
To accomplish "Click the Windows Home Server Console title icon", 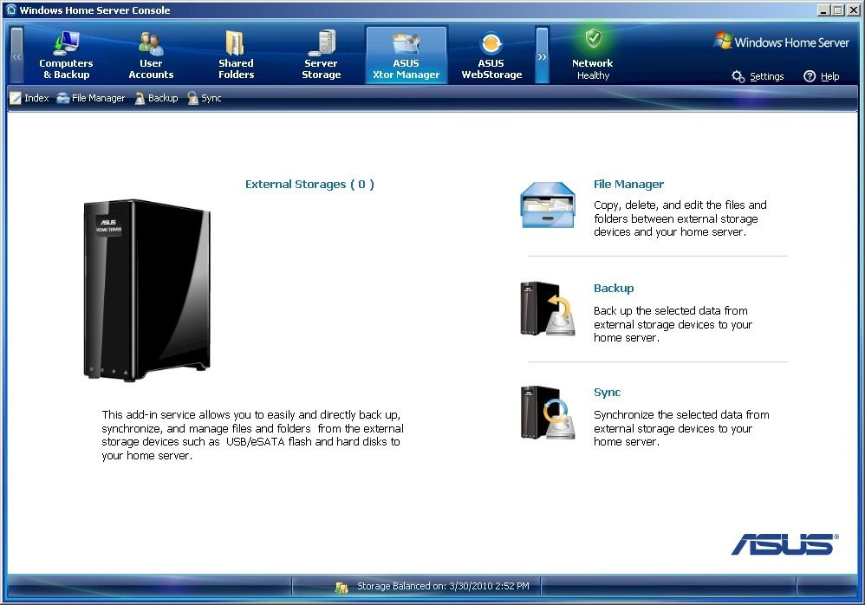I will pyautogui.click(x=11, y=10).
